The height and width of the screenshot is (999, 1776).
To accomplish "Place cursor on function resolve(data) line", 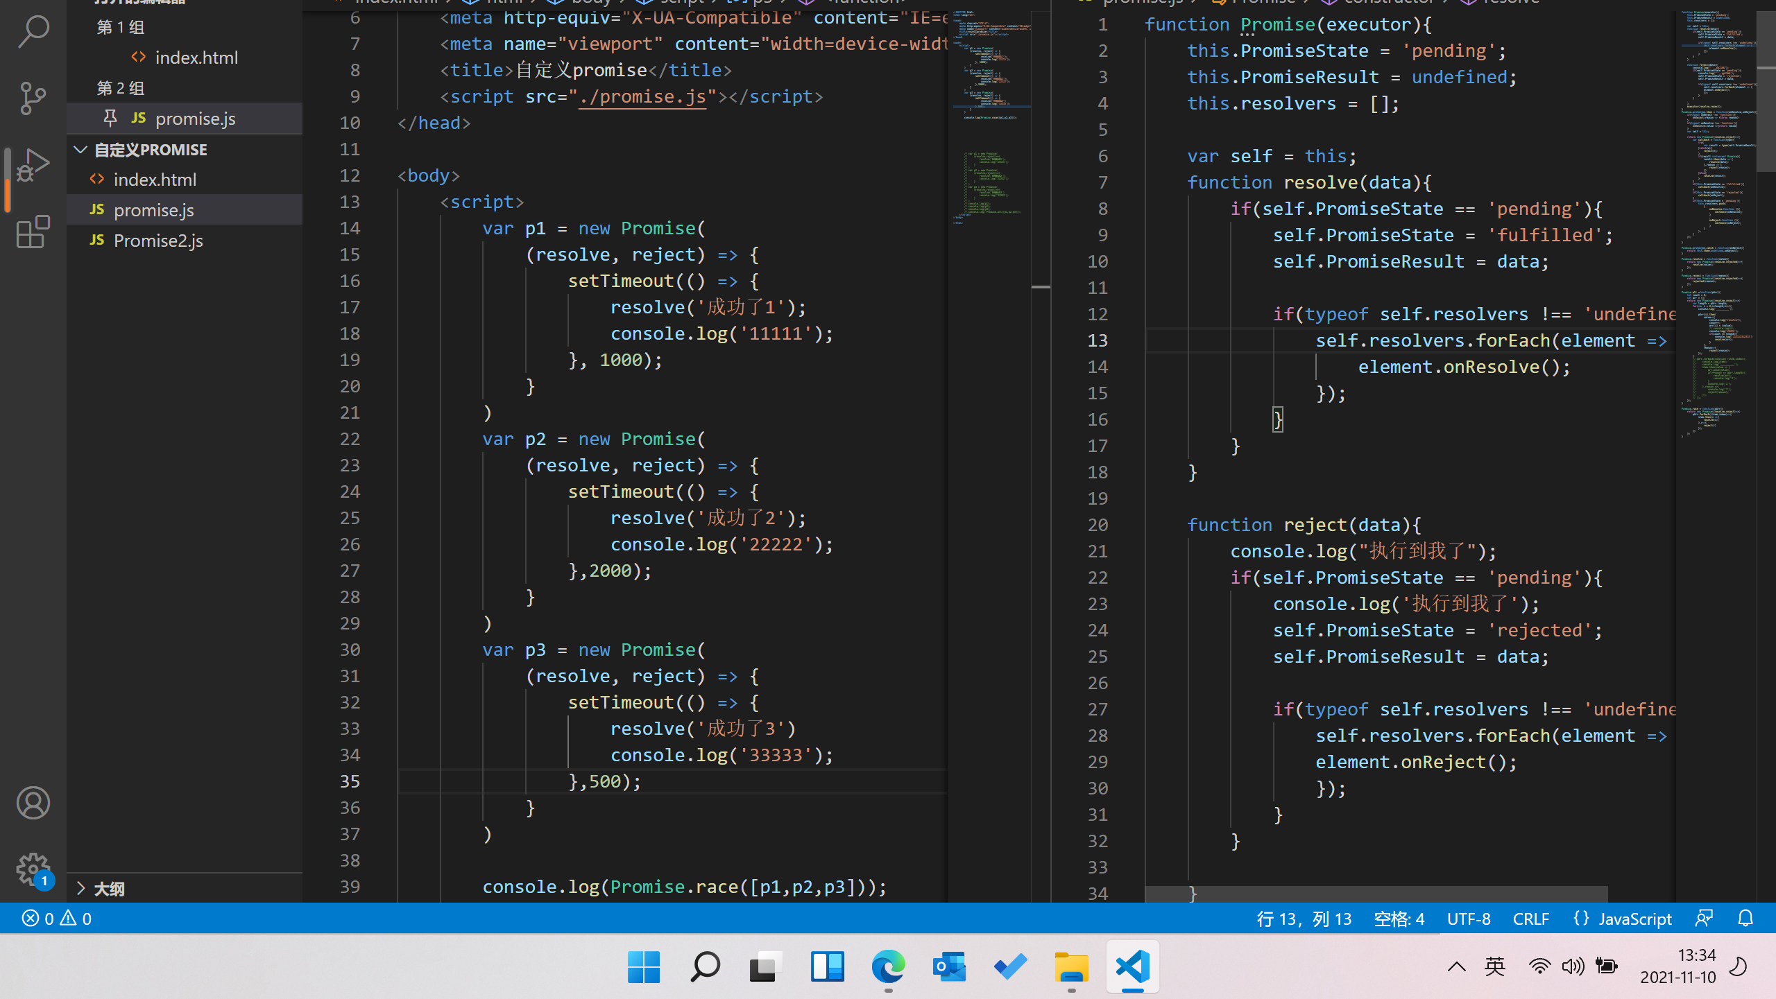I will (x=1309, y=182).
